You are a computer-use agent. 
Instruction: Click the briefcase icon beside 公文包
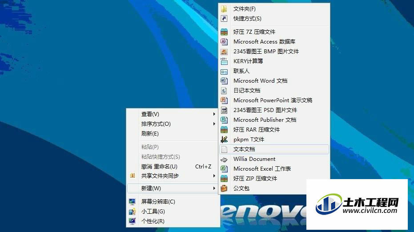[x=224, y=188]
